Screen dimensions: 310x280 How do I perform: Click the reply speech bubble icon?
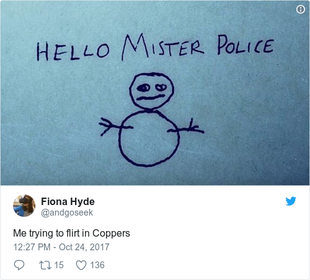[19, 265]
